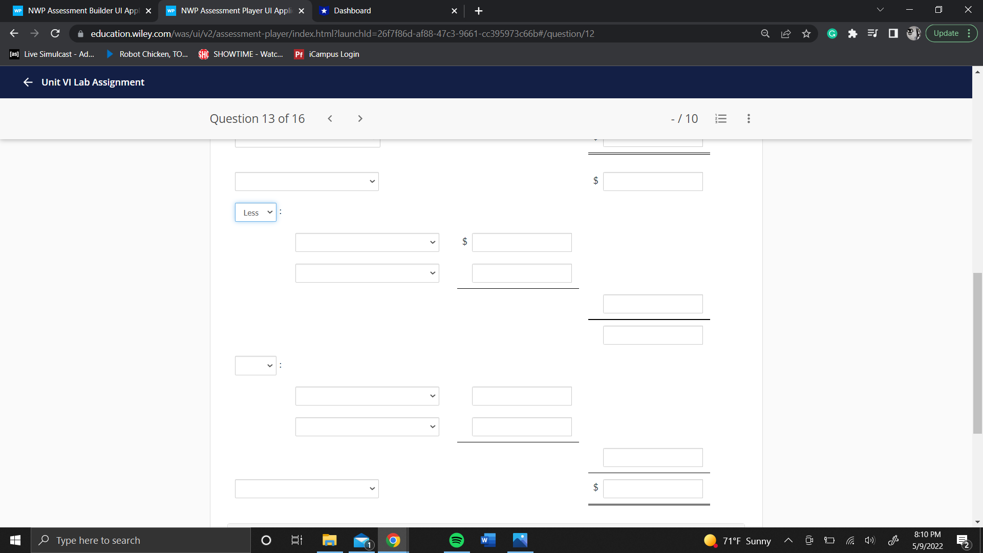Open the browser side panel icon
This screenshot has height=553, width=983.
(893, 33)
